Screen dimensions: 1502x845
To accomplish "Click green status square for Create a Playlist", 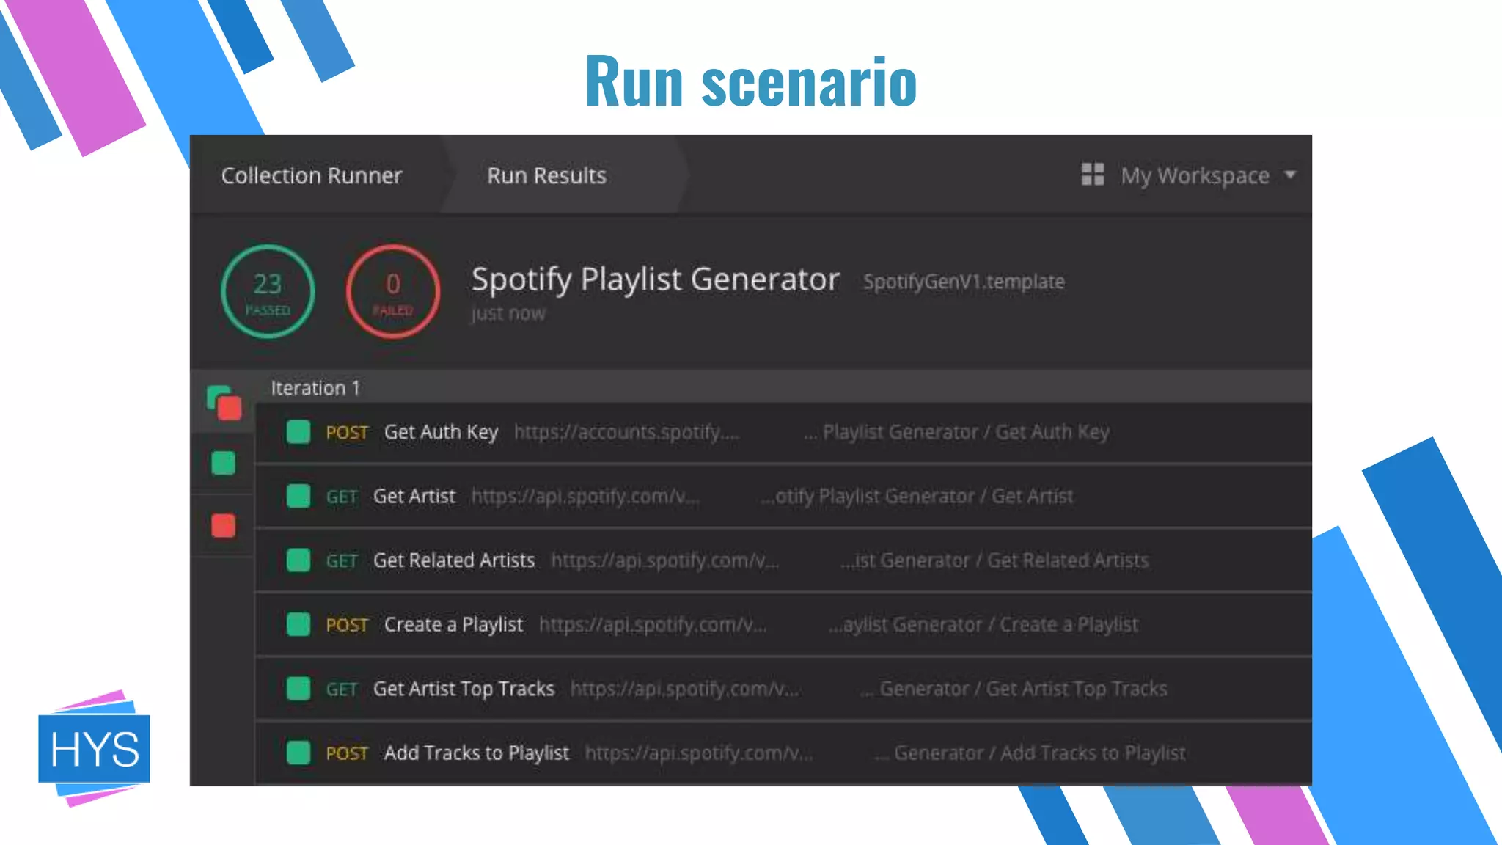I will [298, 624].
